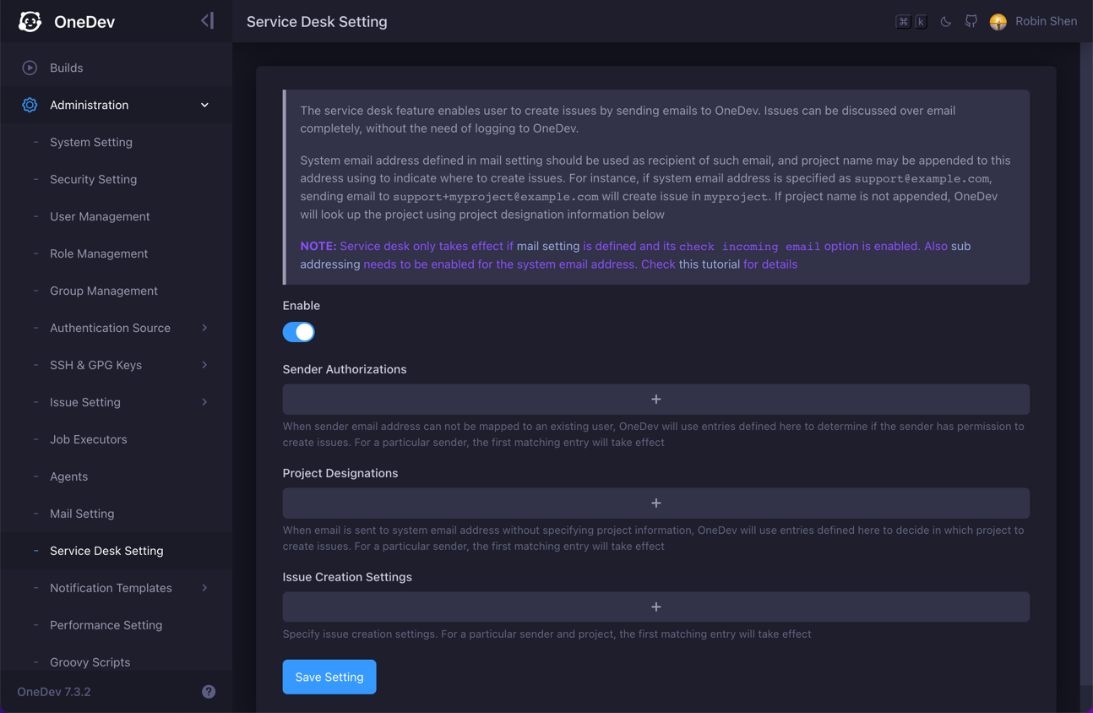Screen dimensions: 1093x713
Task: Disable the service desk Enable toggle
Action: point(299,332)
